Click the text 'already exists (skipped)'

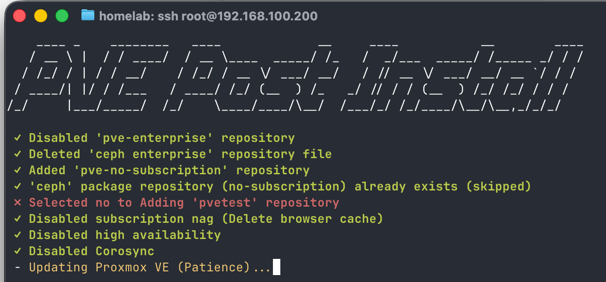click(x=443, y=186)
